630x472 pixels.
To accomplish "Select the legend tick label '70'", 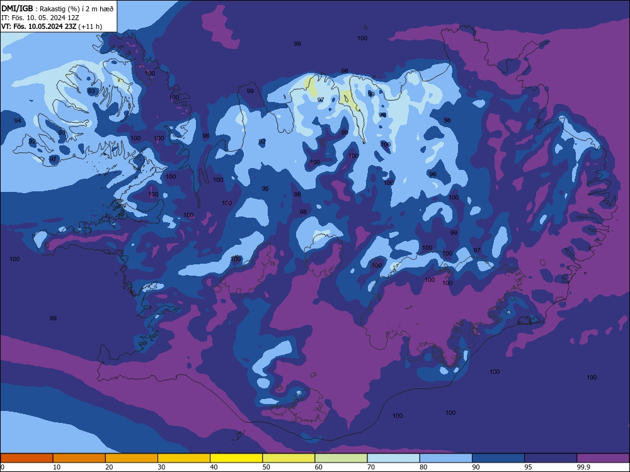I will (371, 467).
